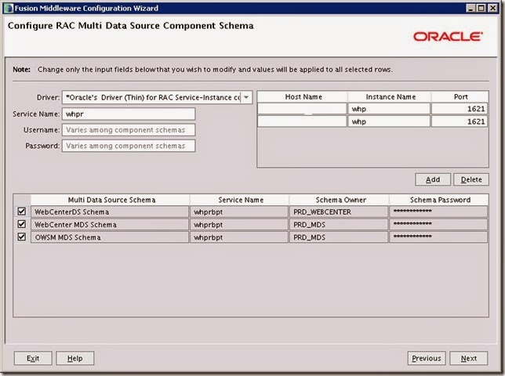505x376 pixels.
Task: Click OWSM MDS row's PRD_MDS owner cell
Action: pos(339,237)
